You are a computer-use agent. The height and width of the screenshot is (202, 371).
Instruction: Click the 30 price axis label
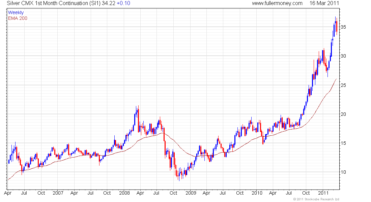[x=343, y=56]
